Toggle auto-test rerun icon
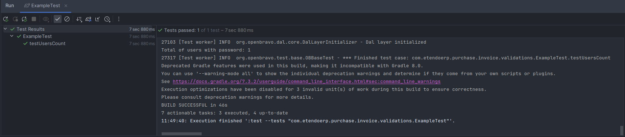This screenshot has height=137, width=625. (x=24, y=19)
